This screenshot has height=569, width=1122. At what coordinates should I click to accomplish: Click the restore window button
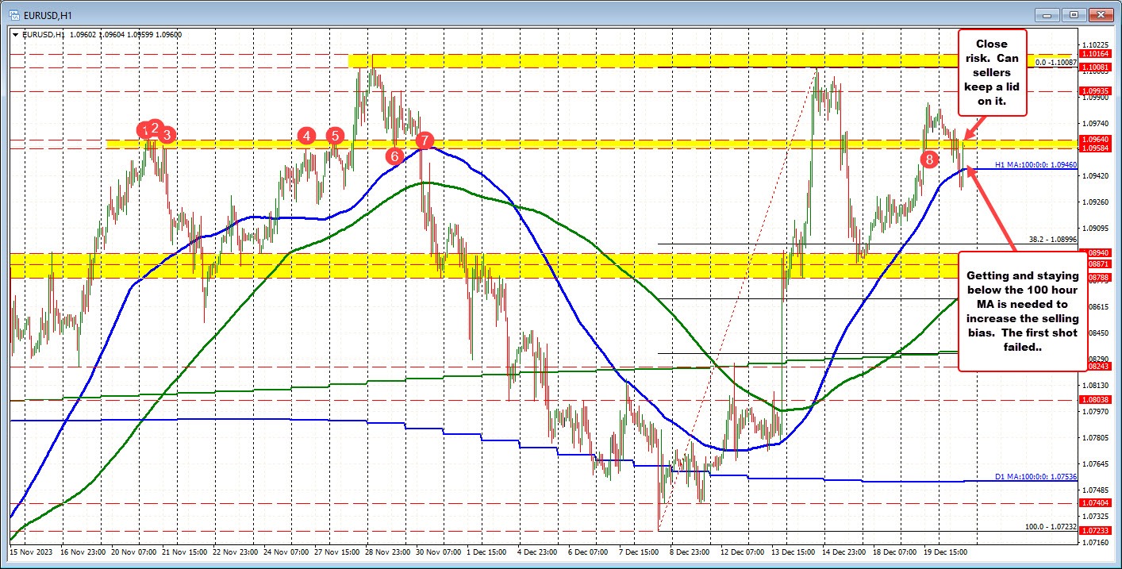tap(1074, 14)
